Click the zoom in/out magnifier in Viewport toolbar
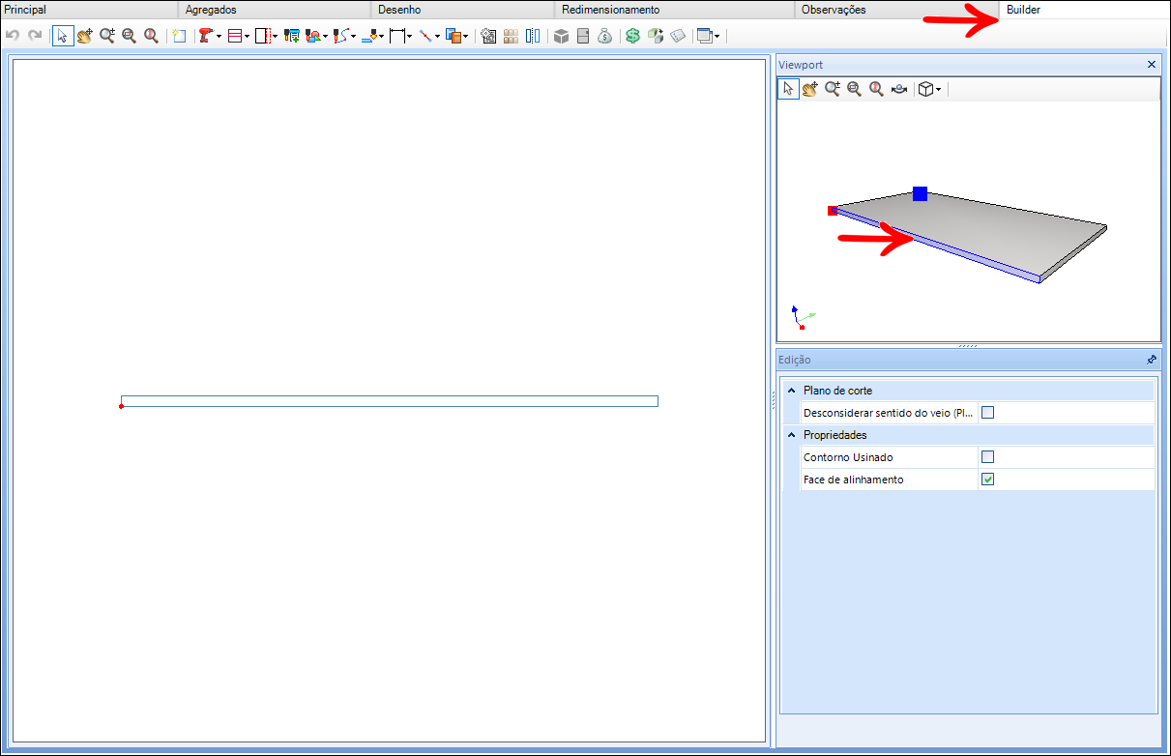This screenshot has width=1171, height=756. [x=833, y=89]
